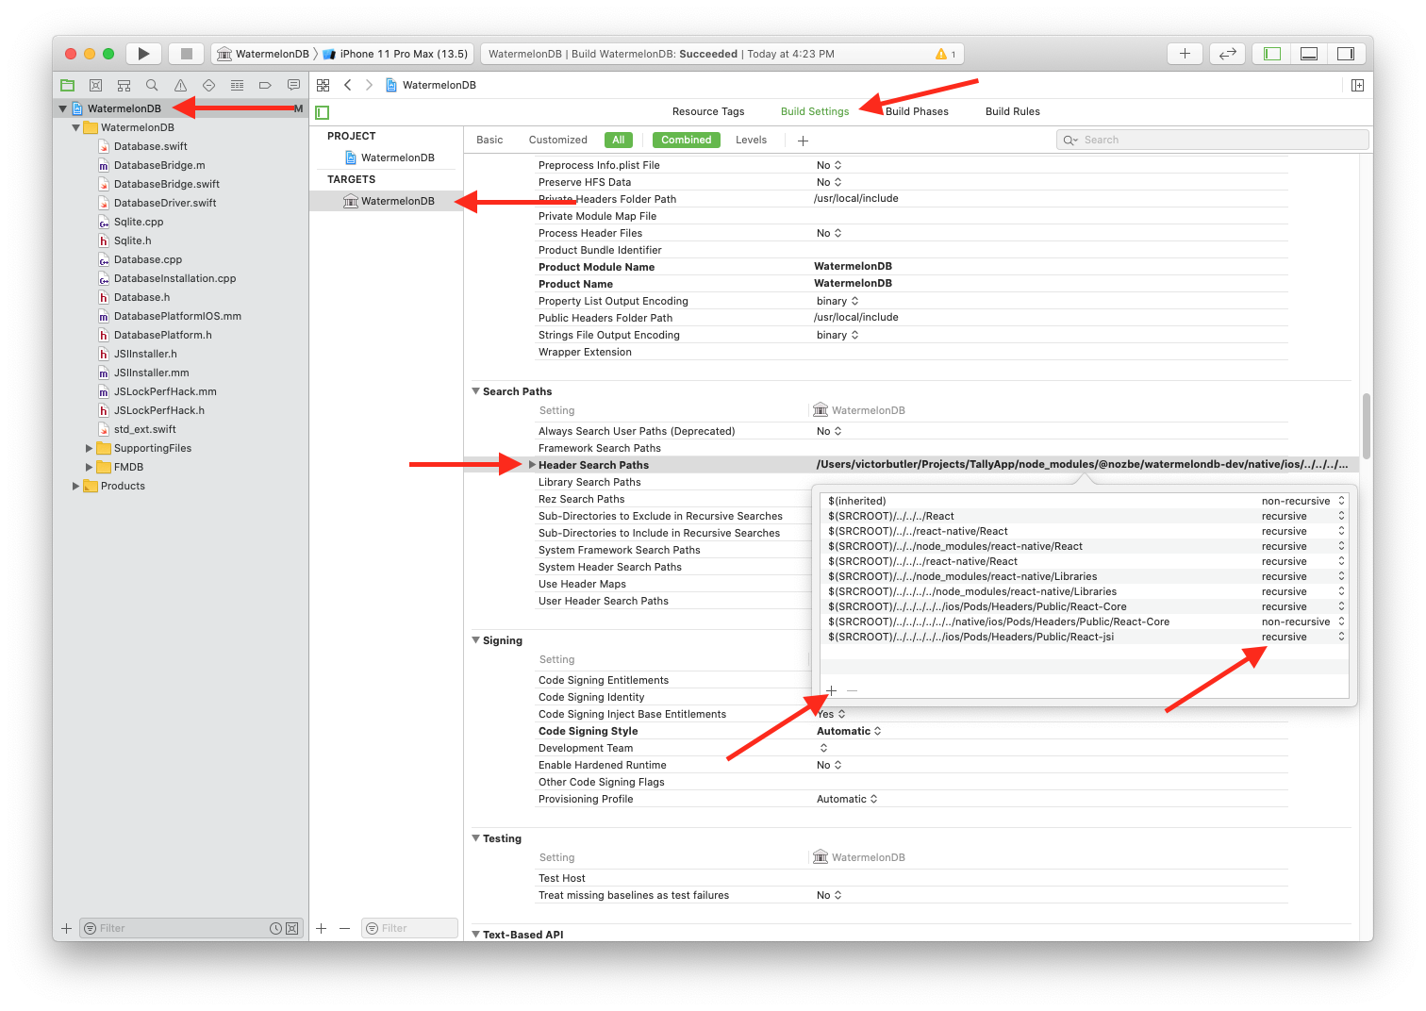Expand the Products folder
1426x1011 pixels.
tap(76, 486)
